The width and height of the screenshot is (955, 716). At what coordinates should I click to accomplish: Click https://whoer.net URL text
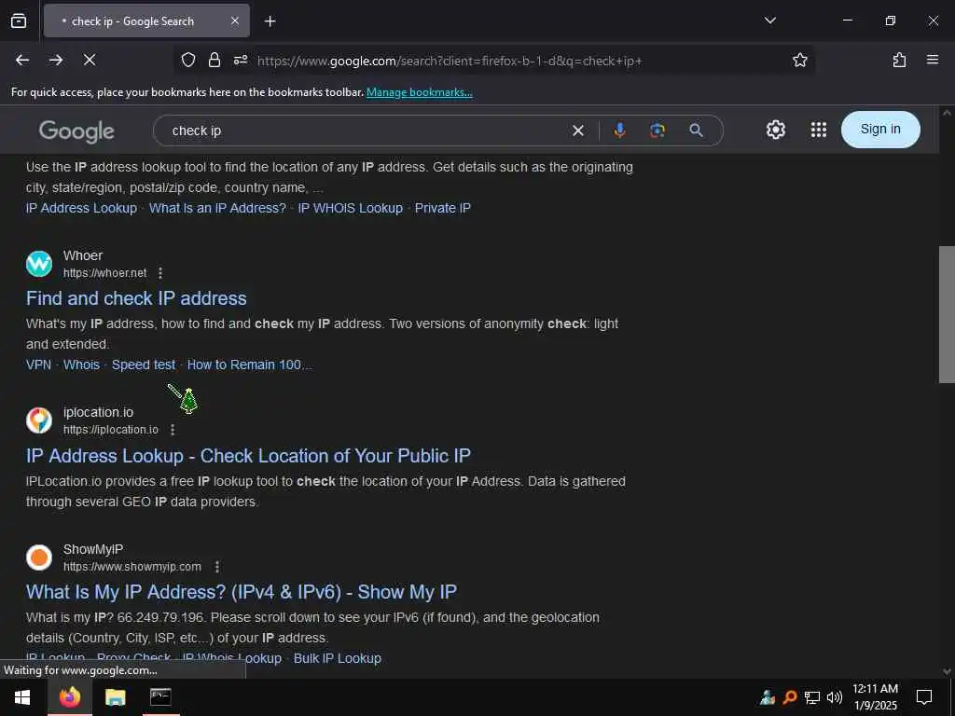pos(104,273)
